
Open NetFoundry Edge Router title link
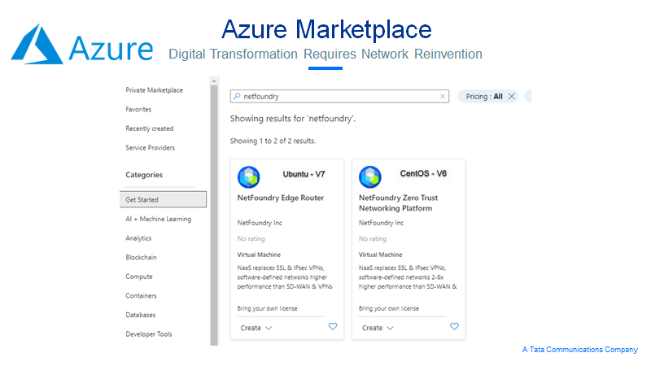281,198
